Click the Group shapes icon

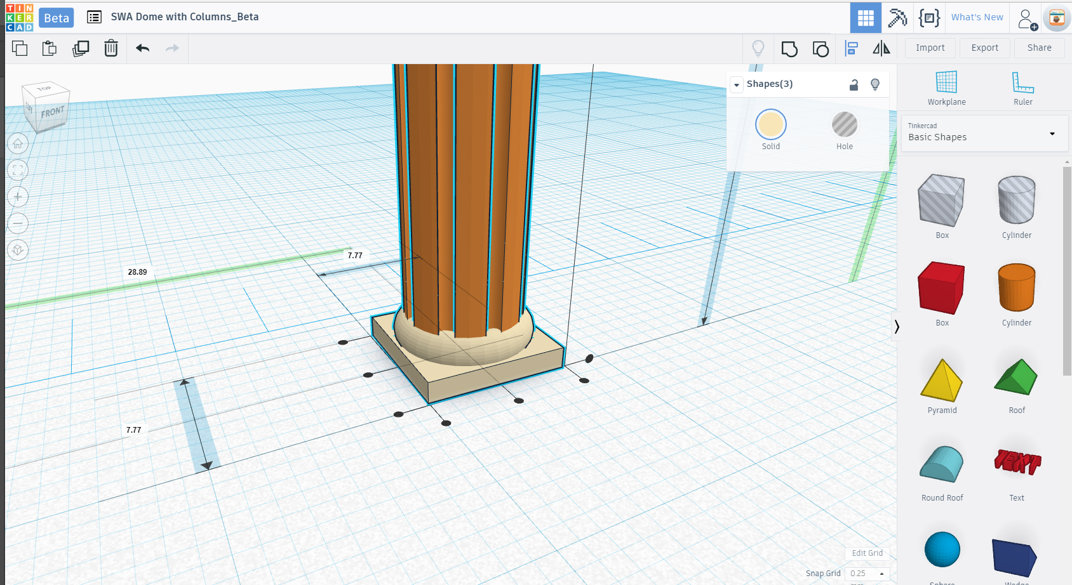(789, 49)
